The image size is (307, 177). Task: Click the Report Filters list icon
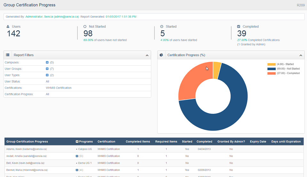(8, 55)
